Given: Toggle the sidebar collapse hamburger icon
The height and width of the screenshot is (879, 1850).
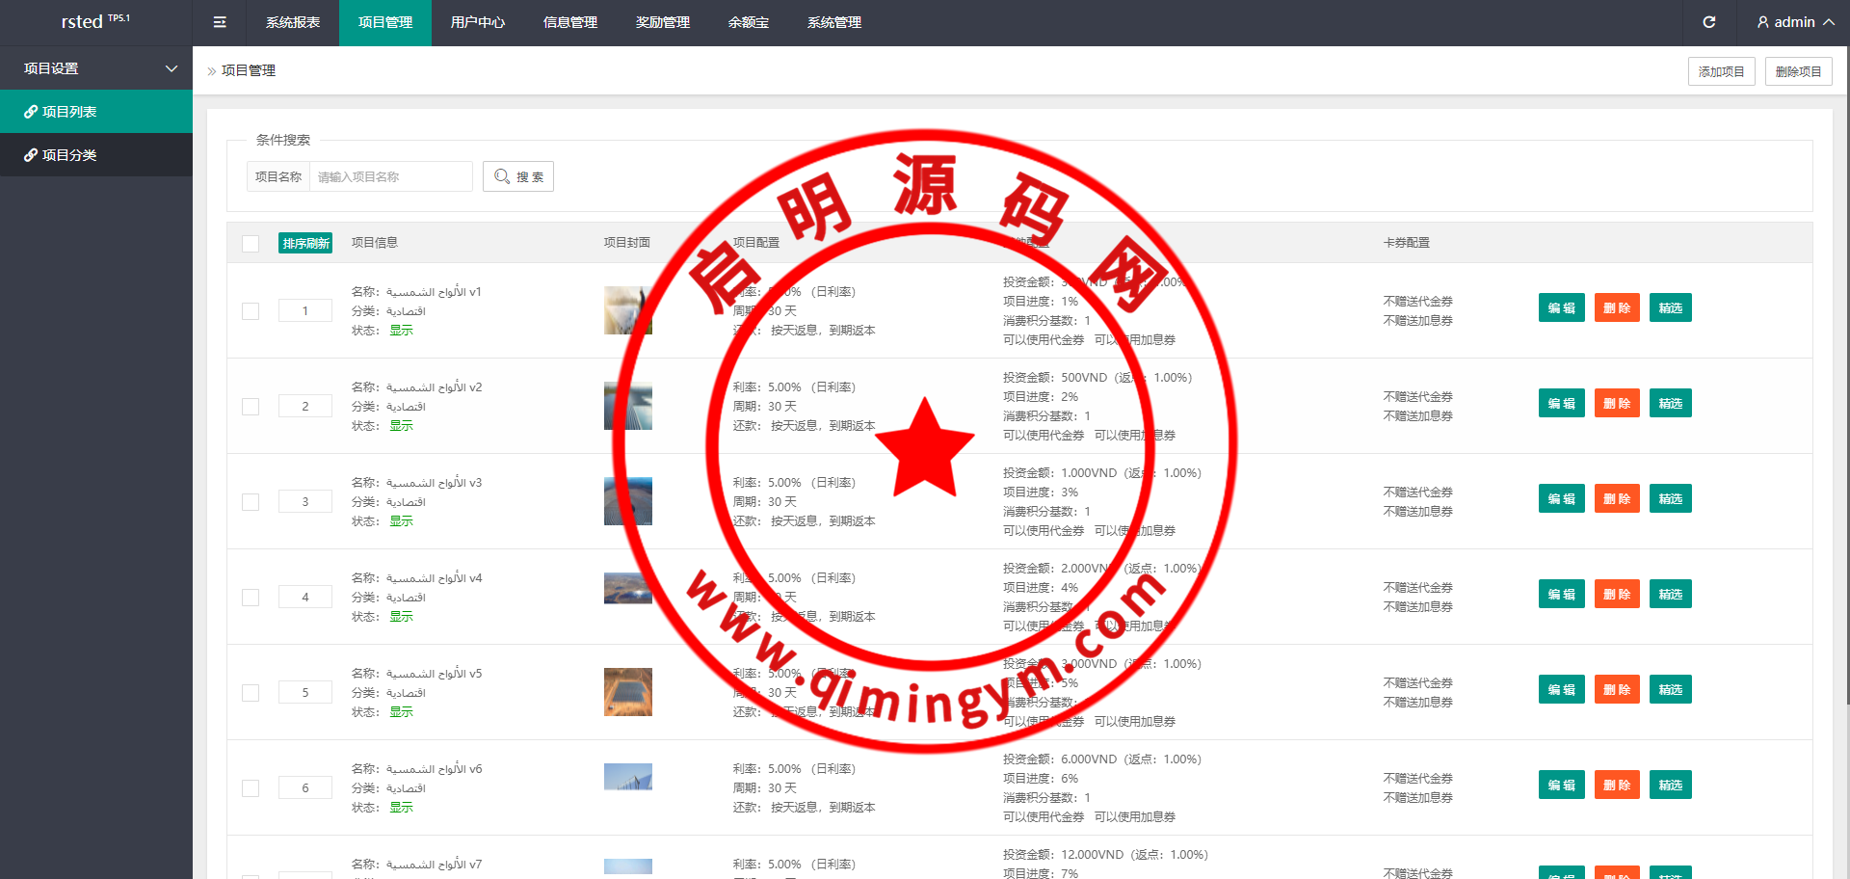Looking at the screenshot, I should click(x=220, y=22).
